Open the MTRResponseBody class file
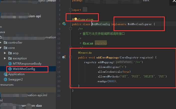 coord(27,64)
